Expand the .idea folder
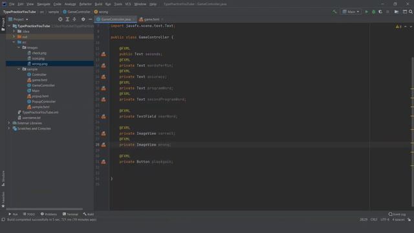Screen dimensions: 414x233 [14, 32]
